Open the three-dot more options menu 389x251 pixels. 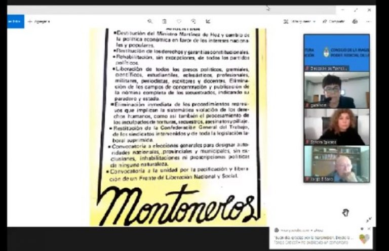[369, 22]
